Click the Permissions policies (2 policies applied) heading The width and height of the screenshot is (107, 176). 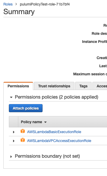pos(57,97)
